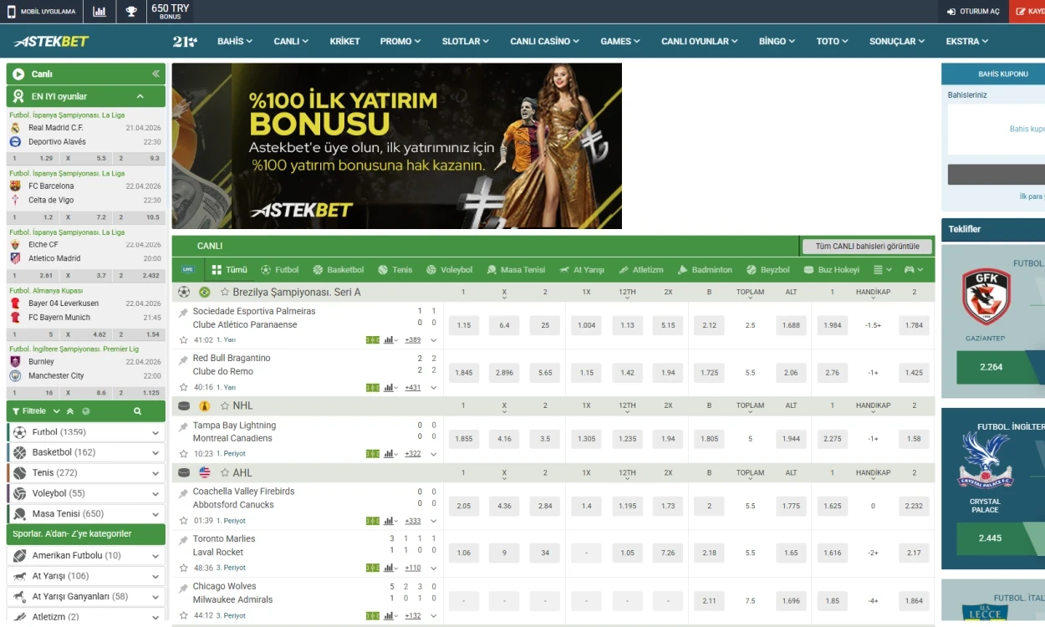1045x627 pixels.
Task: Select the Badminton filter in the live bar
Action: pyautogui.click(x=704, y=270)
